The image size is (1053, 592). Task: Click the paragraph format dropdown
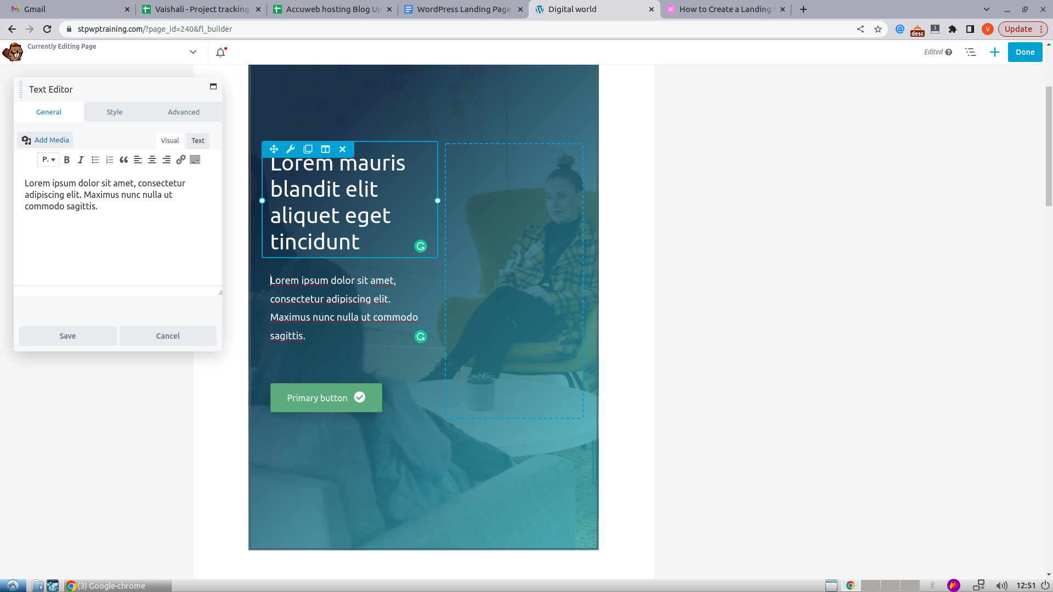point(48,159)
